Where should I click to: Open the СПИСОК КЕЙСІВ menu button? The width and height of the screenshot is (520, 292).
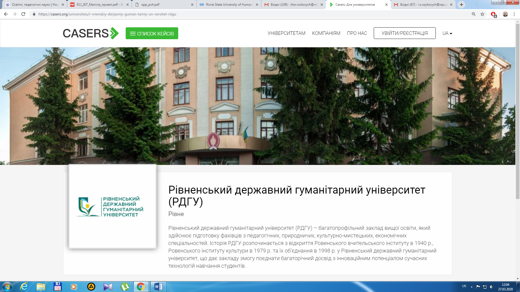click(x=152, y=33)
